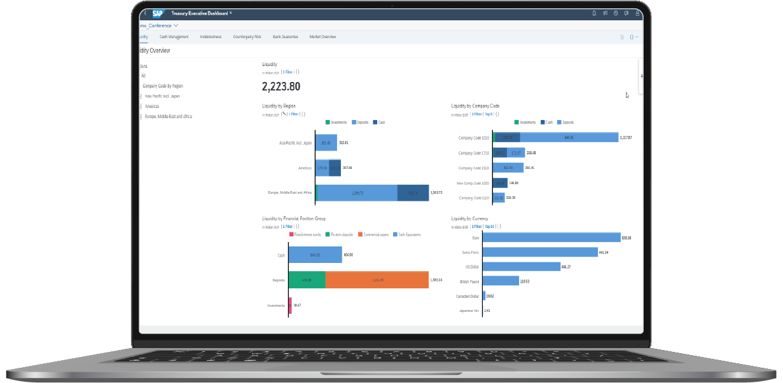Click the curly braces code icon above the dashboard

632,37
